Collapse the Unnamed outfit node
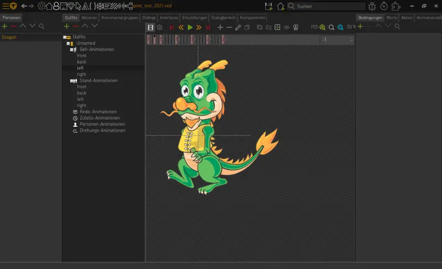Screen dimensions: 442x269 pos(68,43)
